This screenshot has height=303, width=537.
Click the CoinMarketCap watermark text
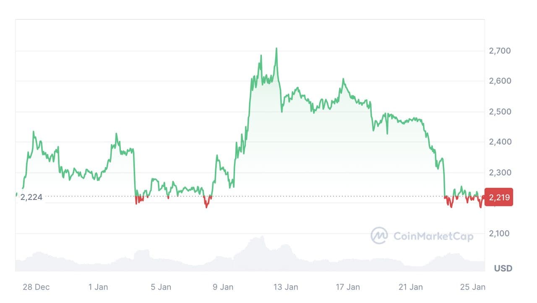point(433,236)
